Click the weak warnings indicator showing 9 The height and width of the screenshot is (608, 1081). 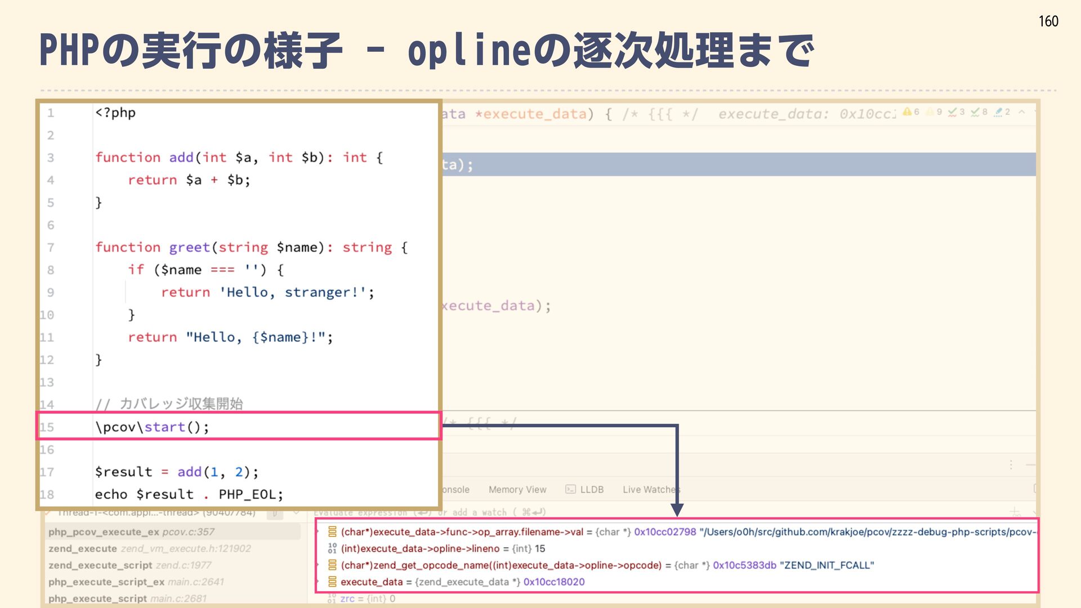(933, 112)
